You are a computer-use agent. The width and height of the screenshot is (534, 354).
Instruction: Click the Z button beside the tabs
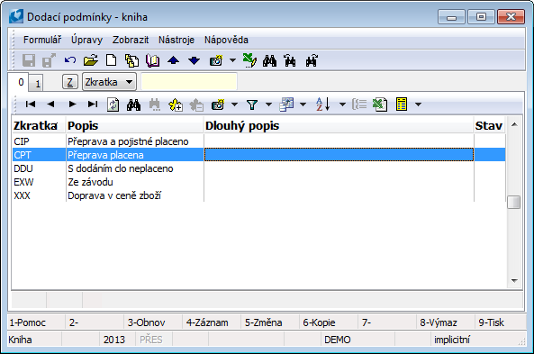click(x=70, y=82)
